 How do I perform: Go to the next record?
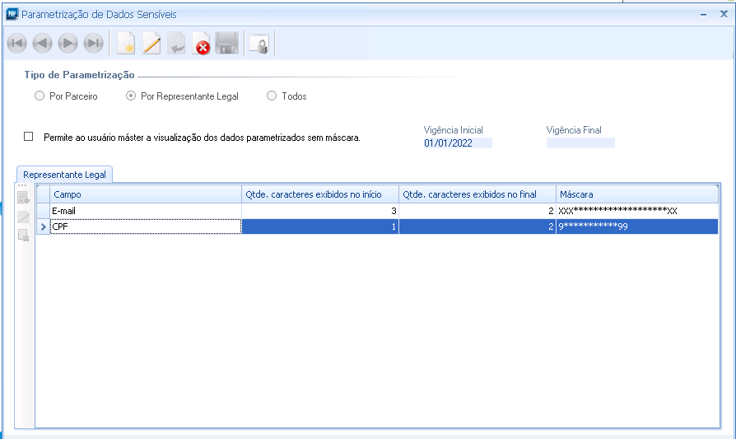coord(68,44)
